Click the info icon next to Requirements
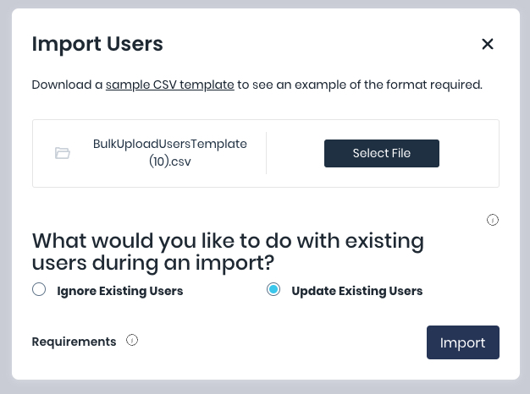This screenshot has width=530, height=394. click(x=132, y=341)
